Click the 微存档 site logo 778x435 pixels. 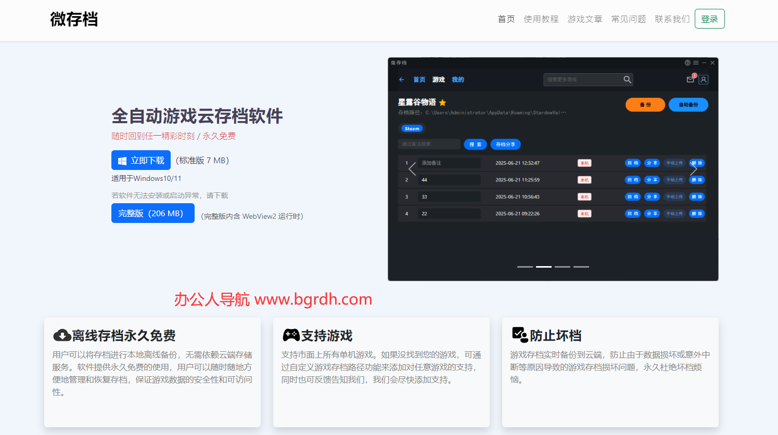click(x=74, y=19)
